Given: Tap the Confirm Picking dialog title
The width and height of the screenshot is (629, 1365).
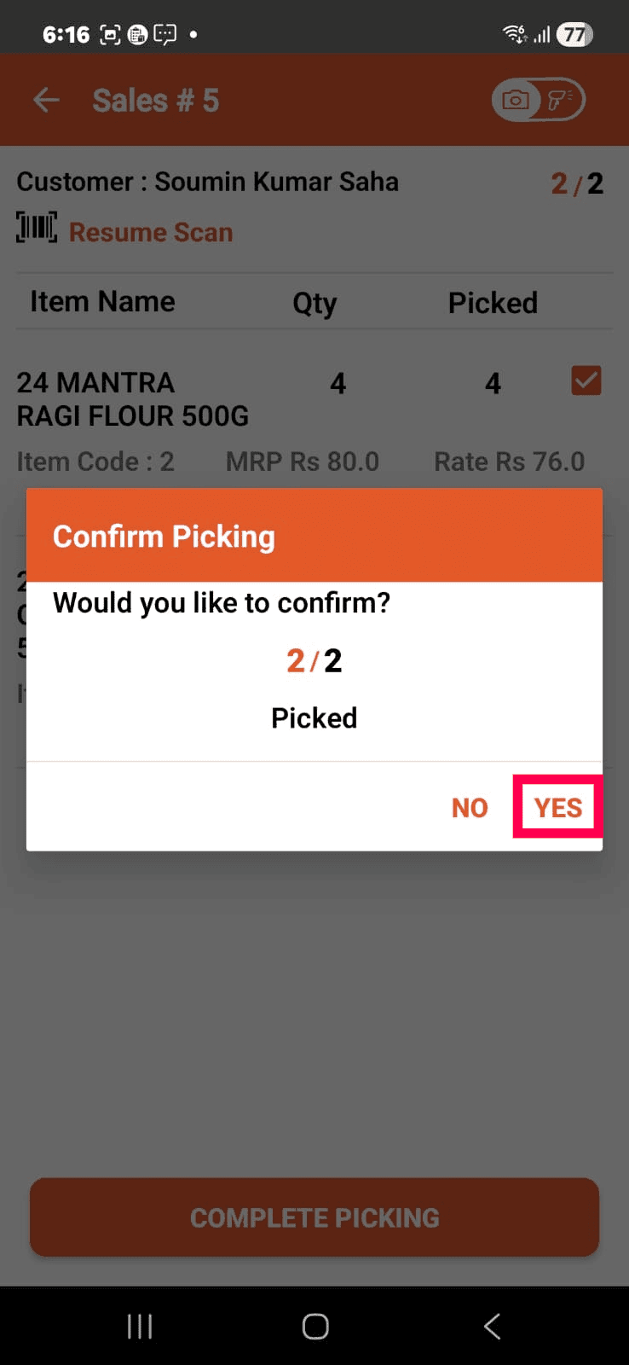Looking at the screenshot, I should (x=164, y=537).
